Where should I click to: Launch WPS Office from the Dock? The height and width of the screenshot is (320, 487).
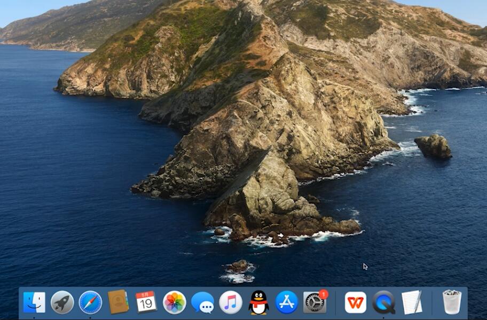356,302
